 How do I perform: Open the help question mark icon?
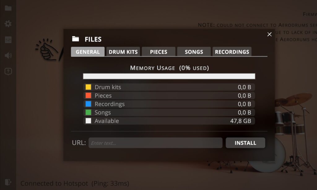[8, 72]
